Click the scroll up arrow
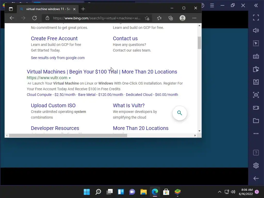Screen dimensions: 264x198 click(x=199, y=26)
